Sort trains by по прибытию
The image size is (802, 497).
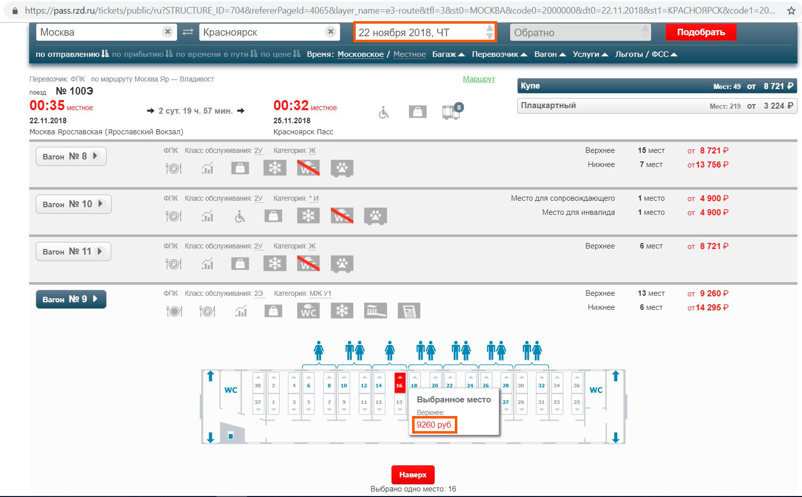click(142, 54)
